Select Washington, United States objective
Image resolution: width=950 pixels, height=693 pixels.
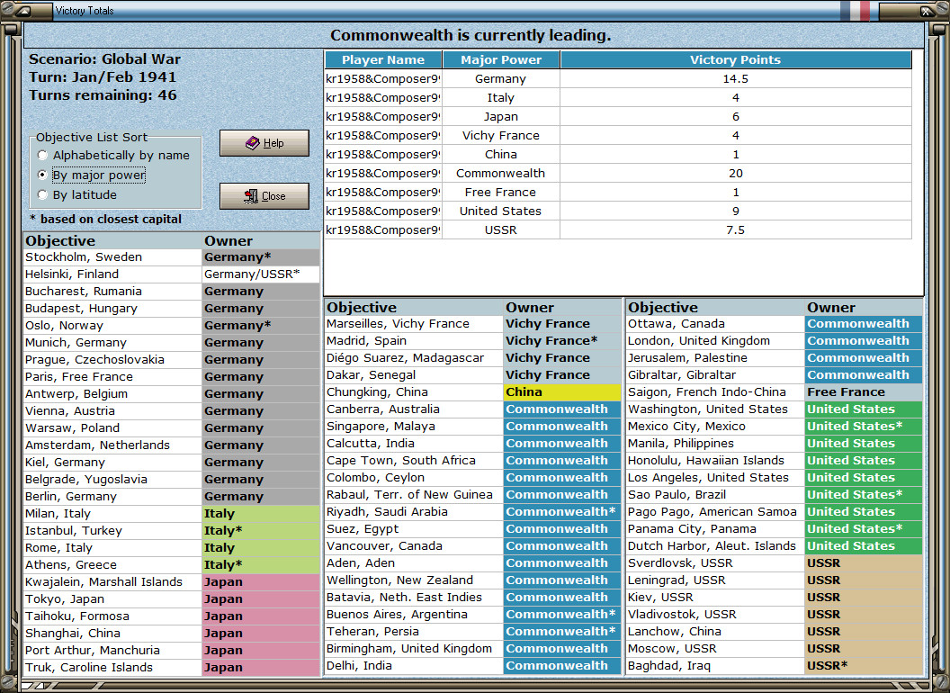(715, 409)
